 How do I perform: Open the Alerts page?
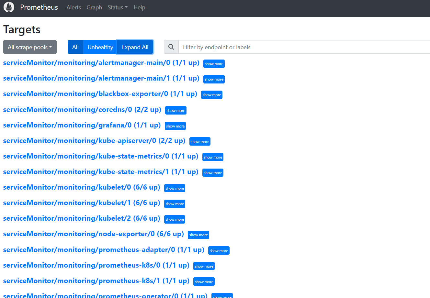click(74, 7)
